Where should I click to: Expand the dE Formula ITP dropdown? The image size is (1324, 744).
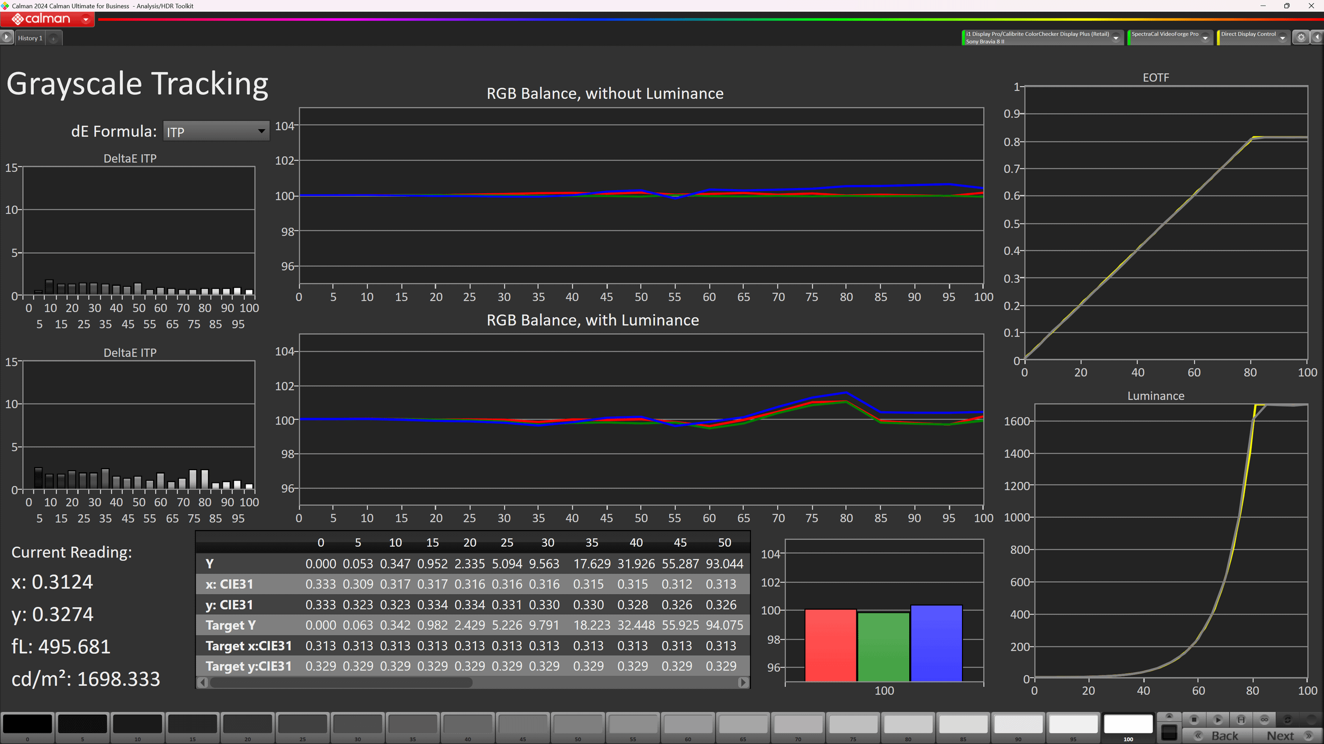point(261,131)
